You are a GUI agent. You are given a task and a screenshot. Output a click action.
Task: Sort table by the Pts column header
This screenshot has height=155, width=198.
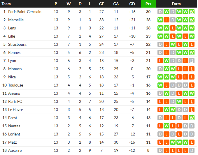148,4
